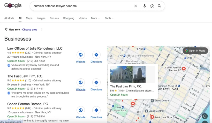Viewport: 212px width, 123px height.
Task: Clear the search box with X icon
Action: tap(135, 6)
